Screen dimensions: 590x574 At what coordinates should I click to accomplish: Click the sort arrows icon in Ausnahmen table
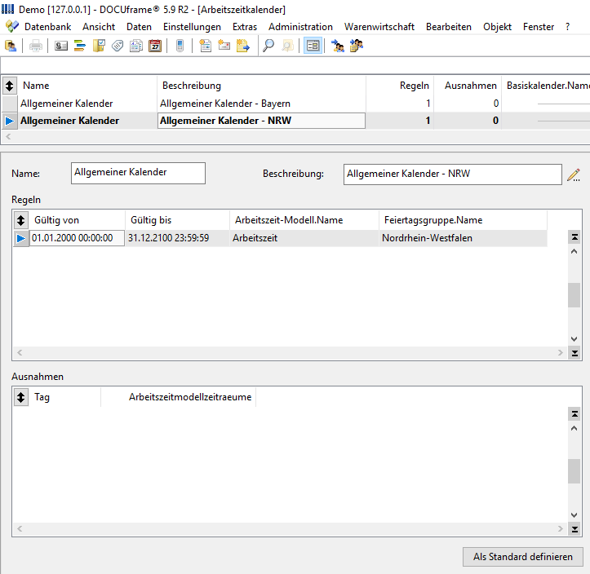(20, 397)
